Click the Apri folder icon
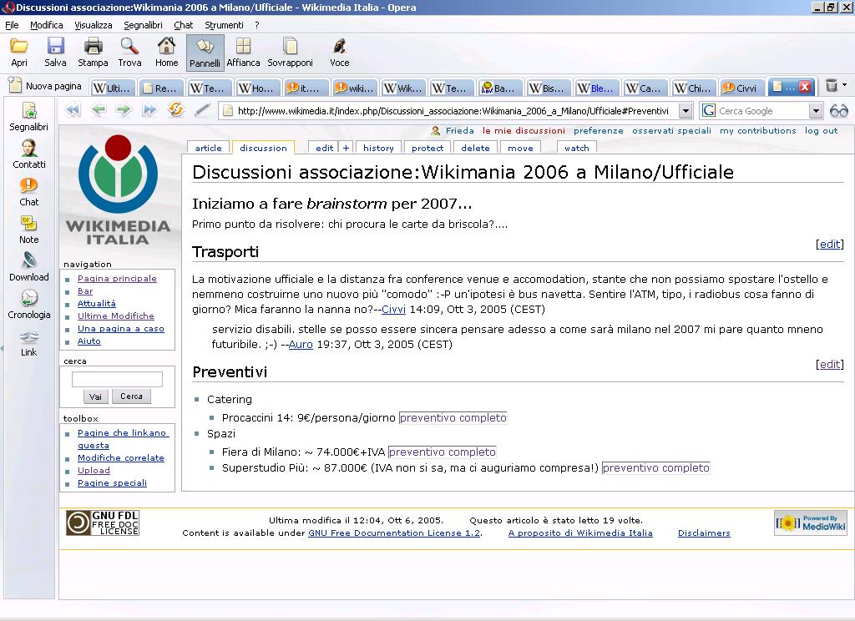Viewport: 855px width, 621px height. [18, 47]
